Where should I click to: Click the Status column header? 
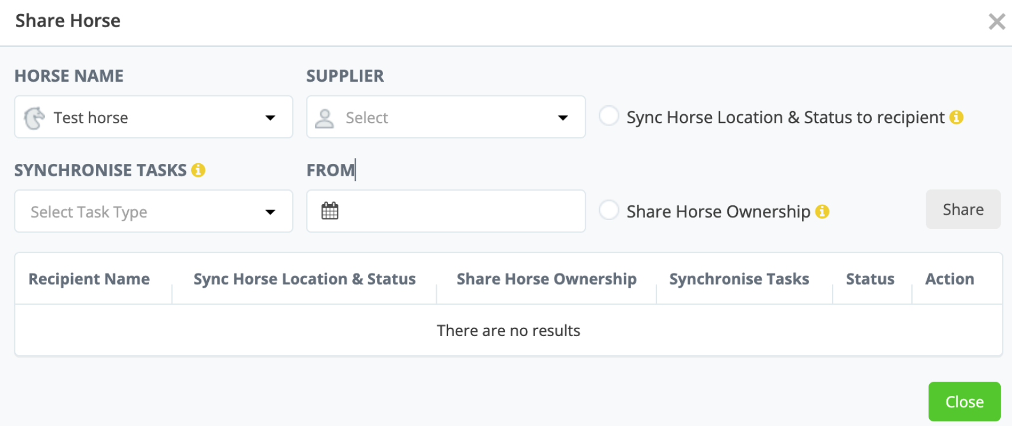pos(870,279)
